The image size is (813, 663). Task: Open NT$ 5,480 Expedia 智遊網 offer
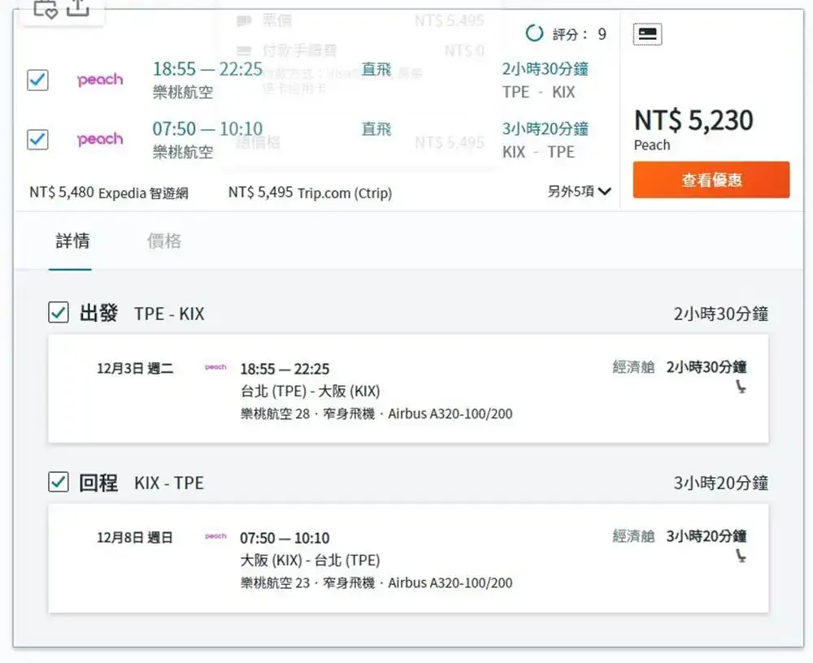pyautogui.click(x=109, y=193)
